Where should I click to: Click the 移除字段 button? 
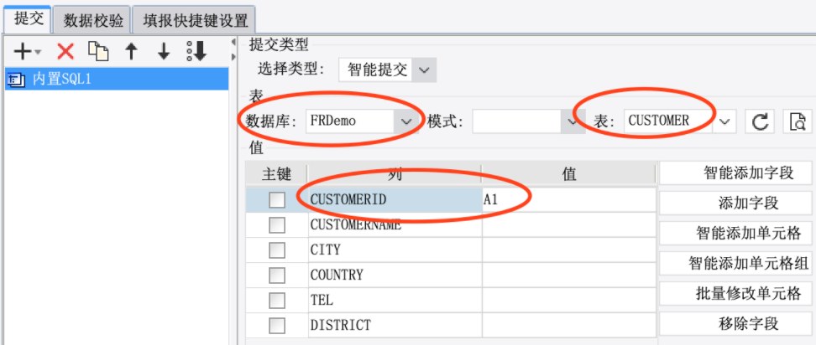click(x=735, y=324)
